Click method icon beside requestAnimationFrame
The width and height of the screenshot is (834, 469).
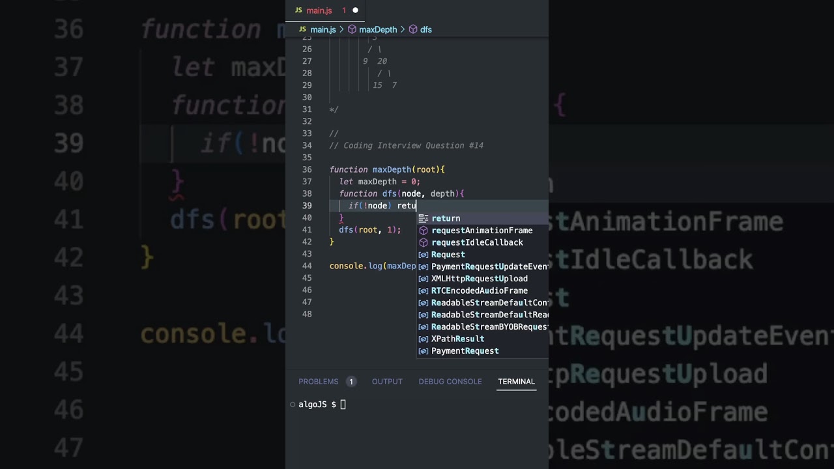pyautogui.click(x=424, y=231)
